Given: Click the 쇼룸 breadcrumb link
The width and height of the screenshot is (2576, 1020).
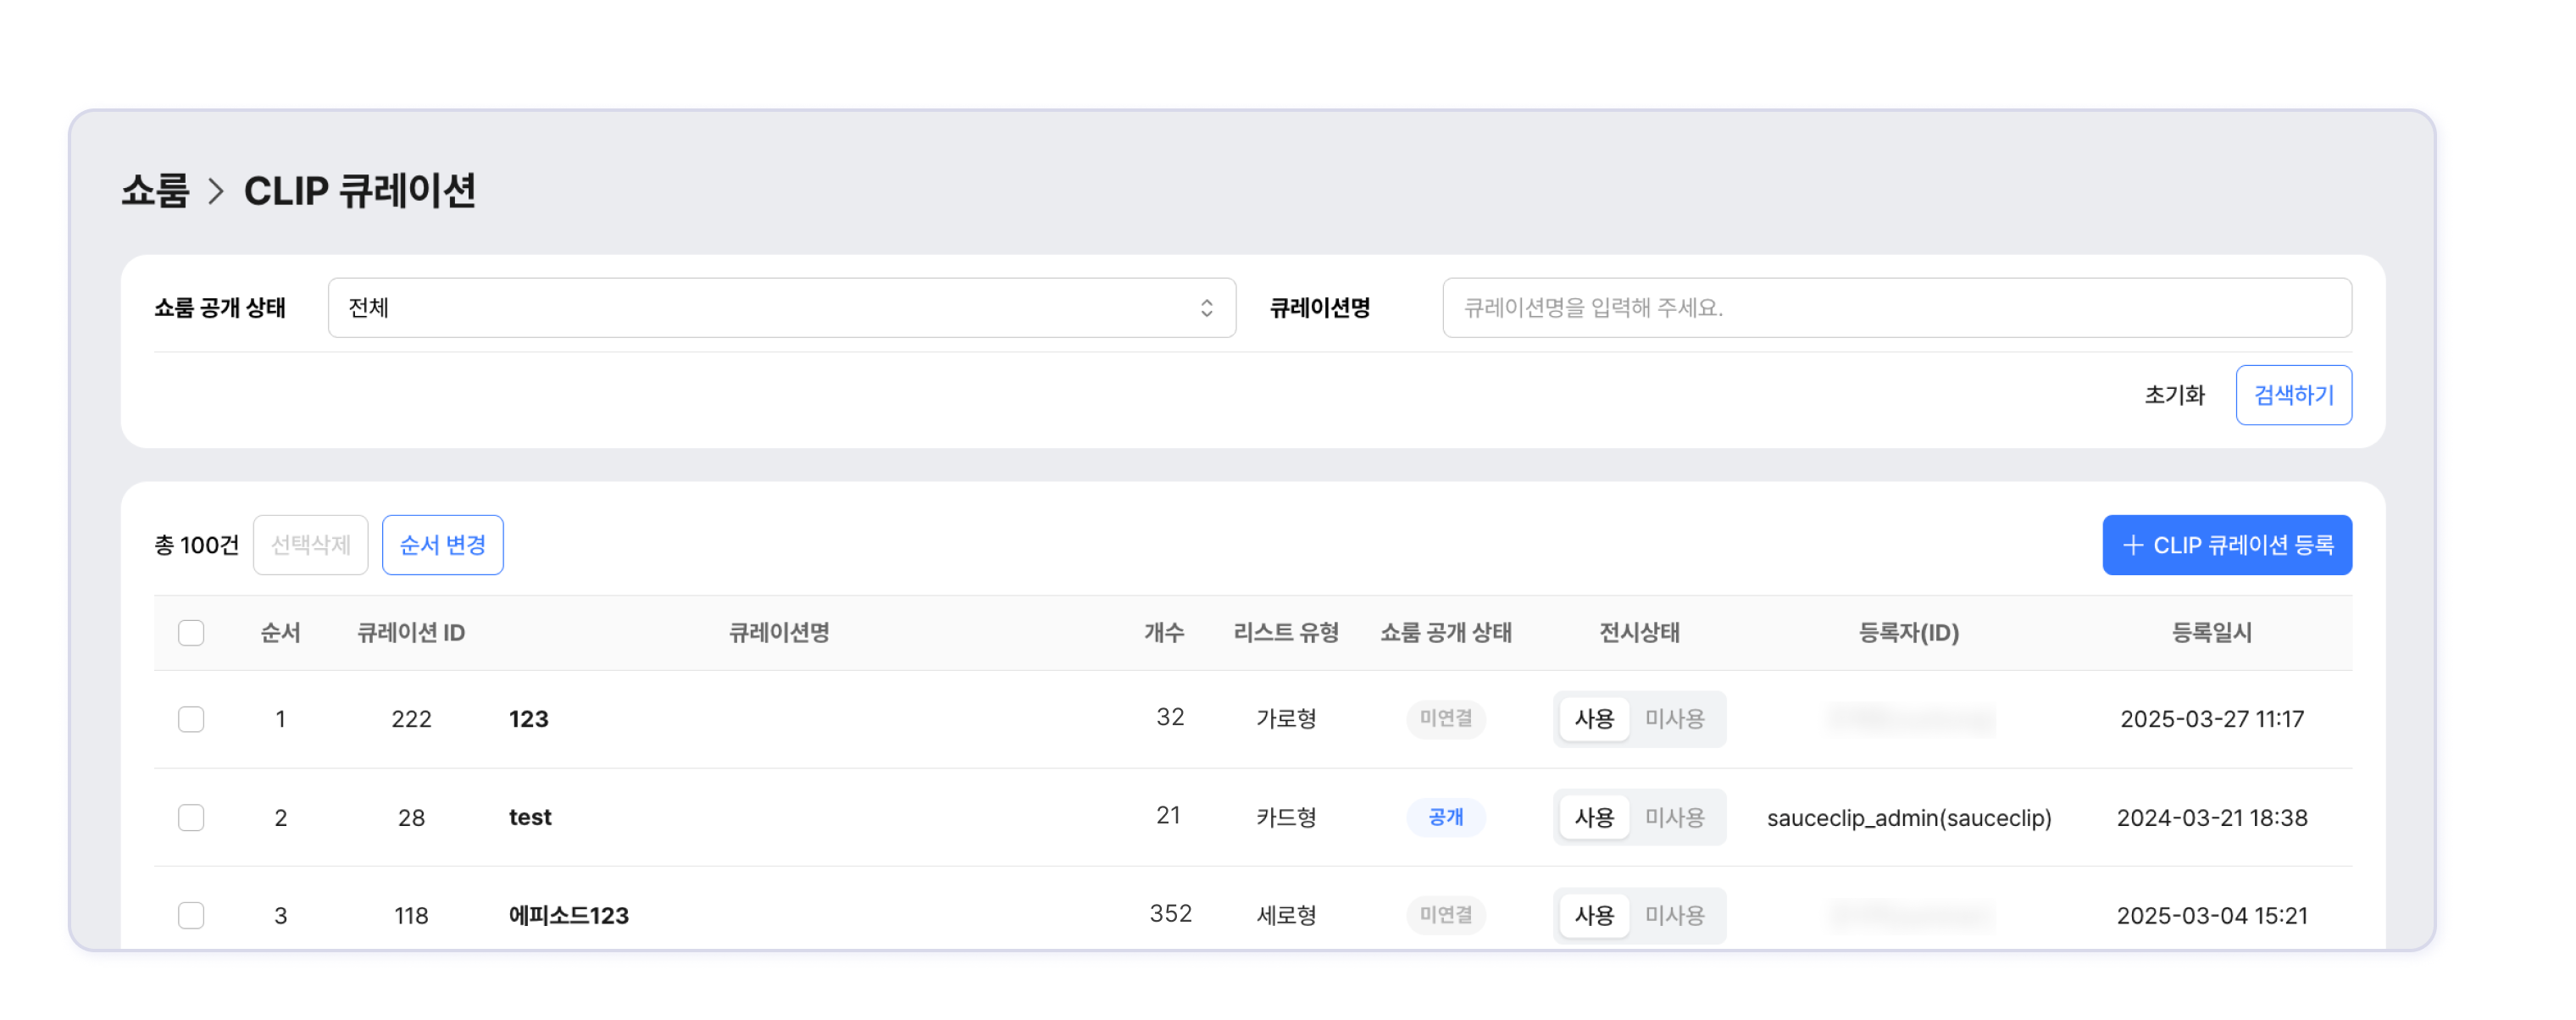Looking at the screenshot, I should tap(155, 191).
